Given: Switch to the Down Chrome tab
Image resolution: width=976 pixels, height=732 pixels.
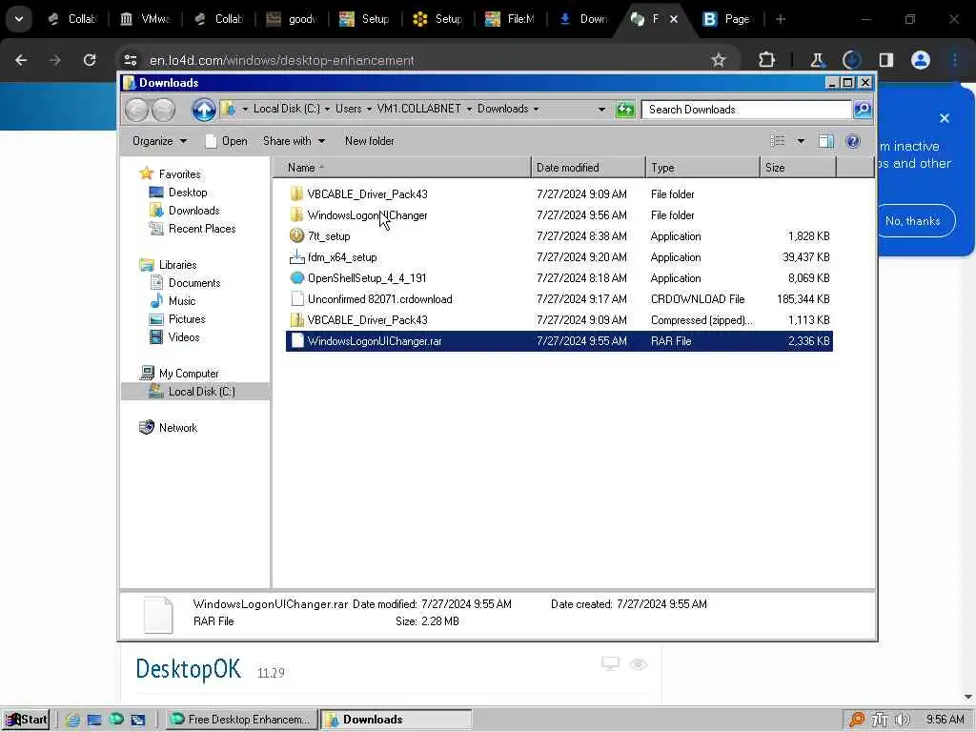Looking at the screenshot, I should [584, 19].
